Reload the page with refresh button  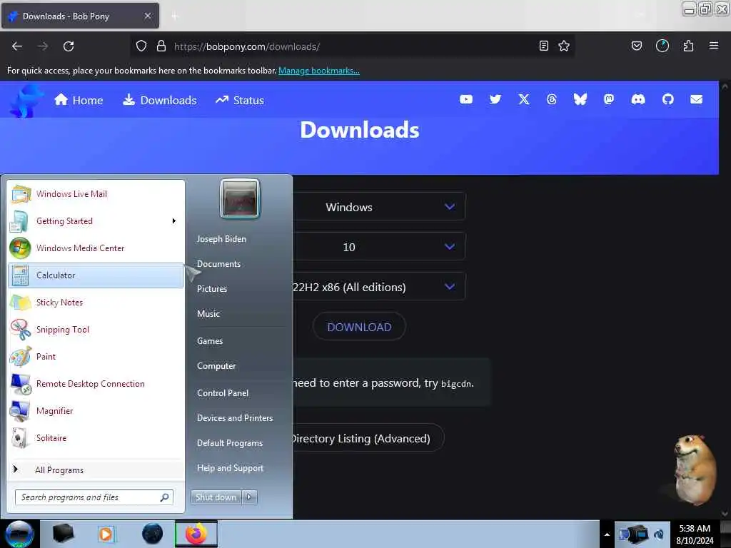point(69,46)
